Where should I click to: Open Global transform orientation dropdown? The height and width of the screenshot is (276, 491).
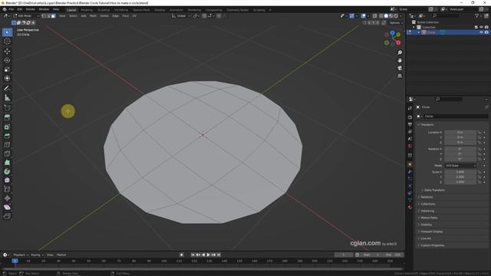pyautogui.click(x=181, y=15)
